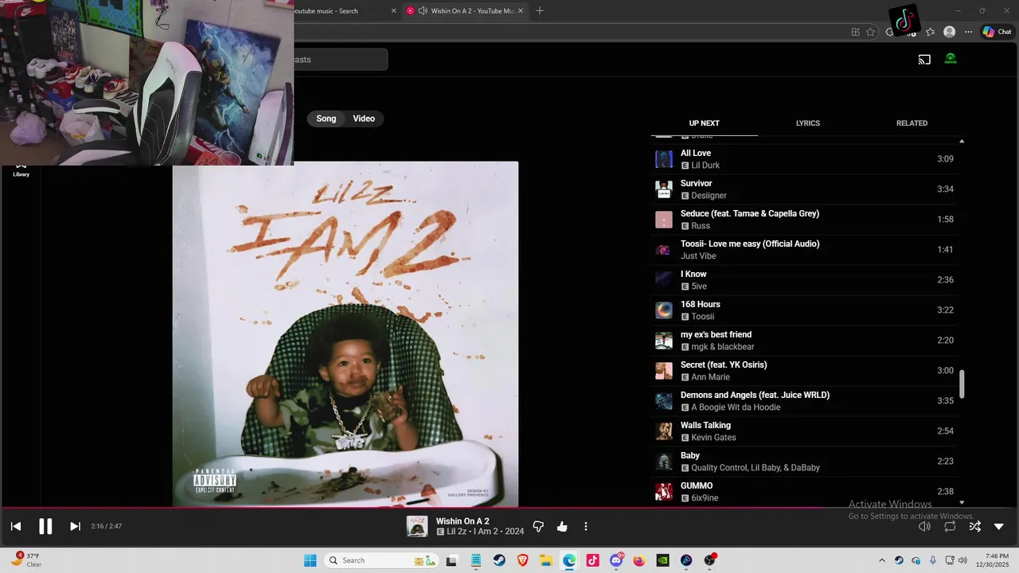Image resolution: width=1019 pixels, height=573 pixels.
Task: Open the green account avatar menu
Action: pos(951,58)
